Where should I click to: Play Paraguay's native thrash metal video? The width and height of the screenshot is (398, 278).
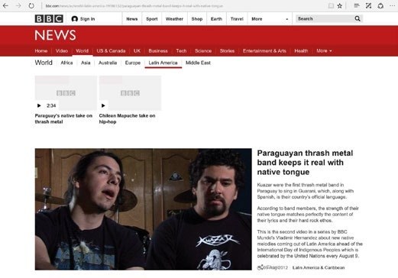point(39,105)
